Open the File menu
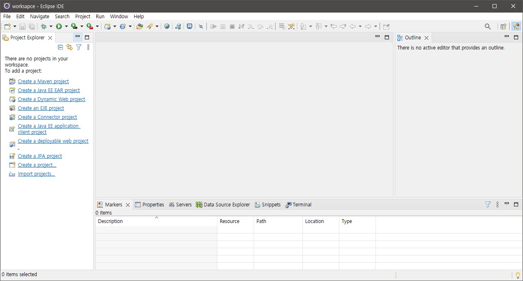523x281 pixels. (x=7, y=17)
